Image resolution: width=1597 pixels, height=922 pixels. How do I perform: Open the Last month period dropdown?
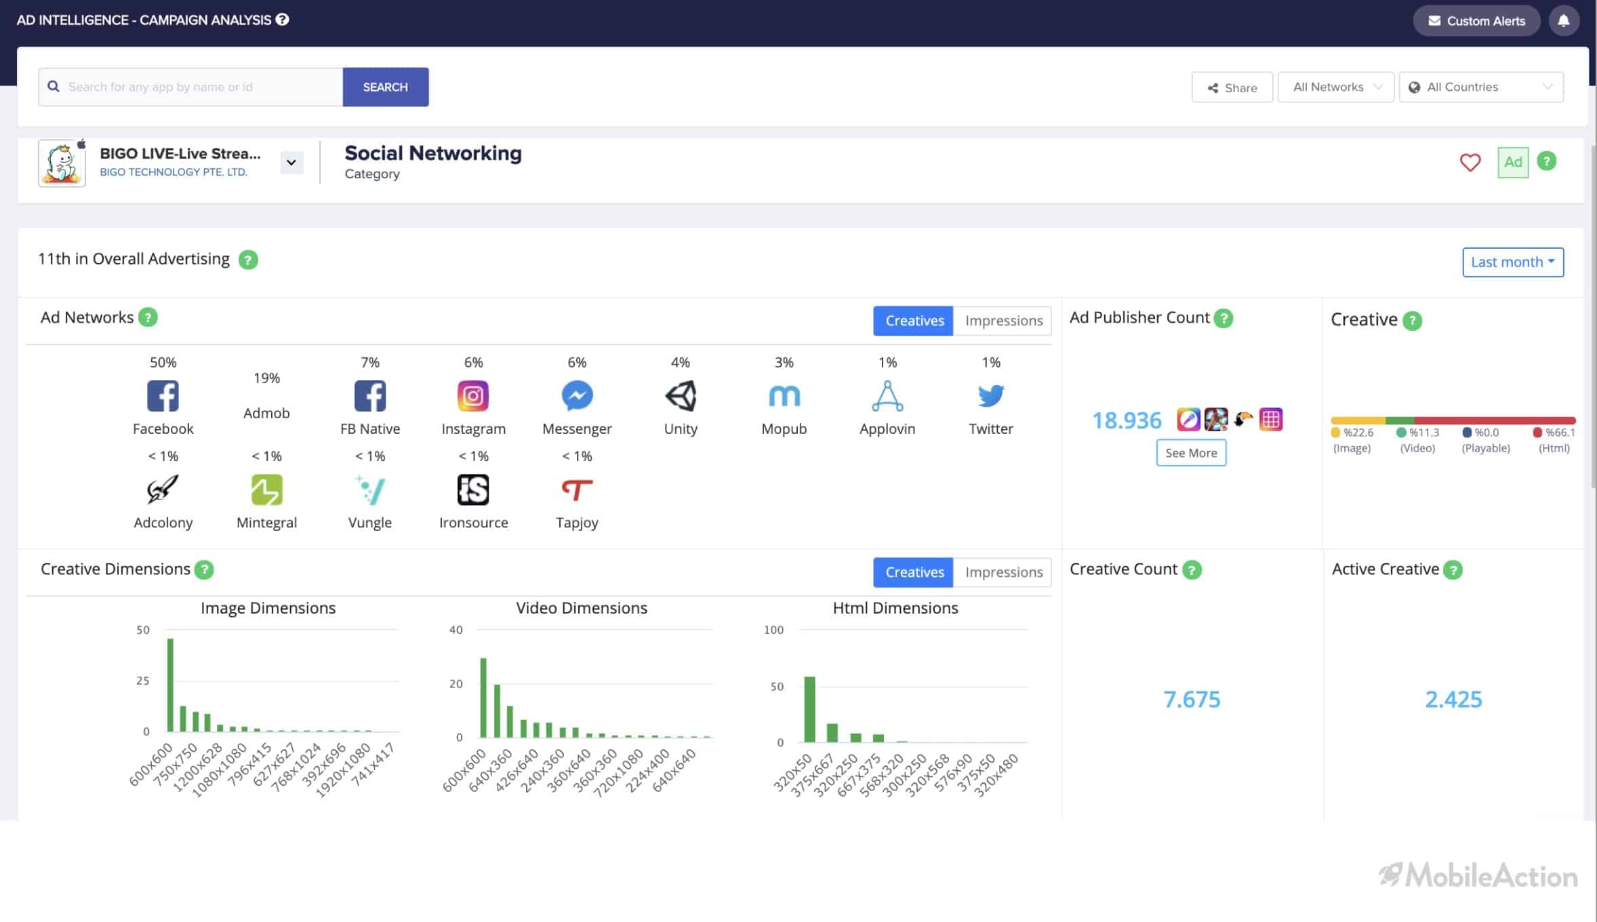(x=1513, y=262)
